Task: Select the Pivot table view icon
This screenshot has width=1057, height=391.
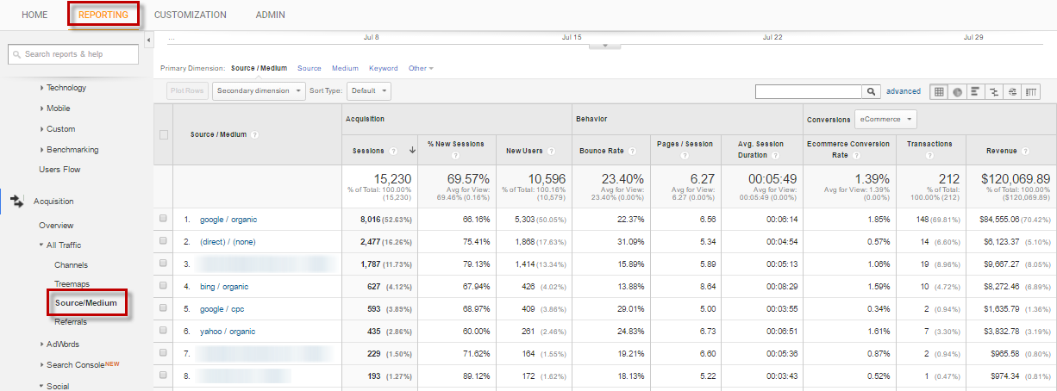Action: 1031,91
